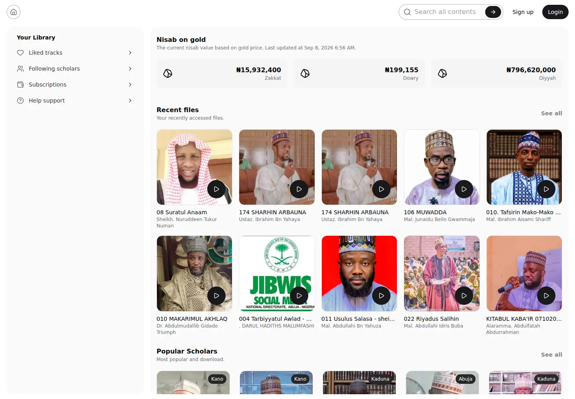Open Following scholars menu item

75,69
